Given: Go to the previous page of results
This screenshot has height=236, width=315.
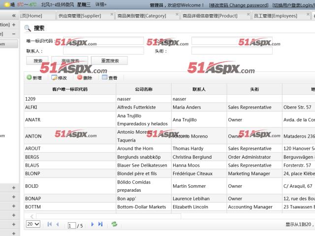Looking at the screenshot, I should tap(57, 224).
